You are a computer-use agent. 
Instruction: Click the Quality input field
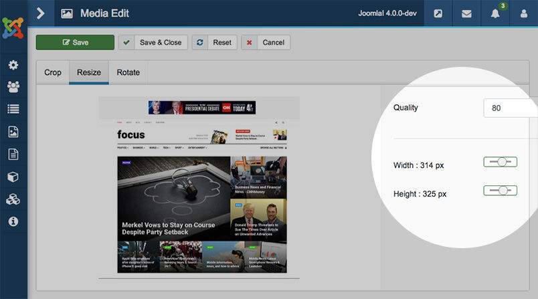point(510,108)
